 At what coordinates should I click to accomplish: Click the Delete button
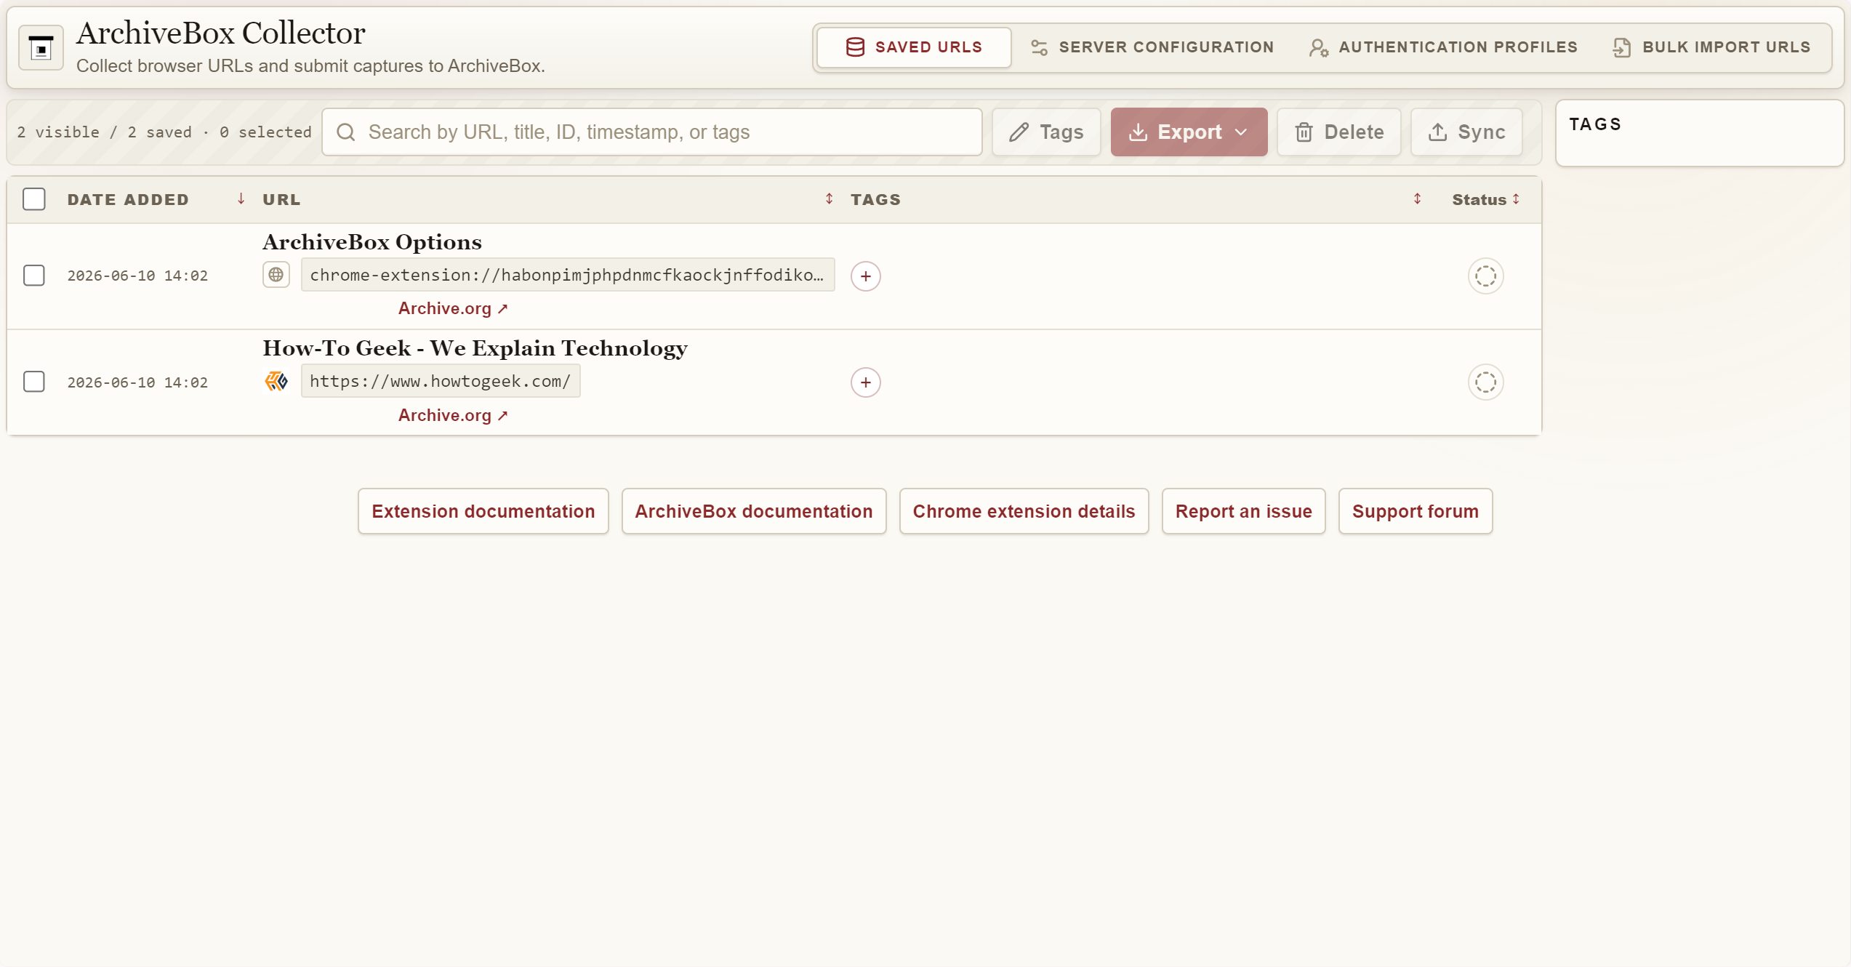pos(1339,132)
